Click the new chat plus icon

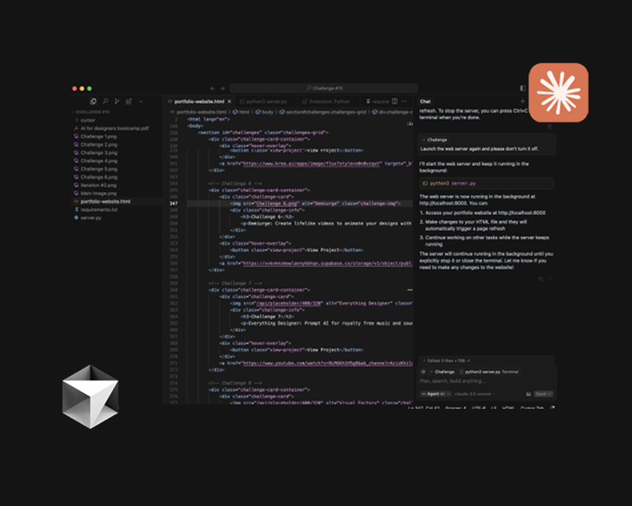(x=522, y=101)
